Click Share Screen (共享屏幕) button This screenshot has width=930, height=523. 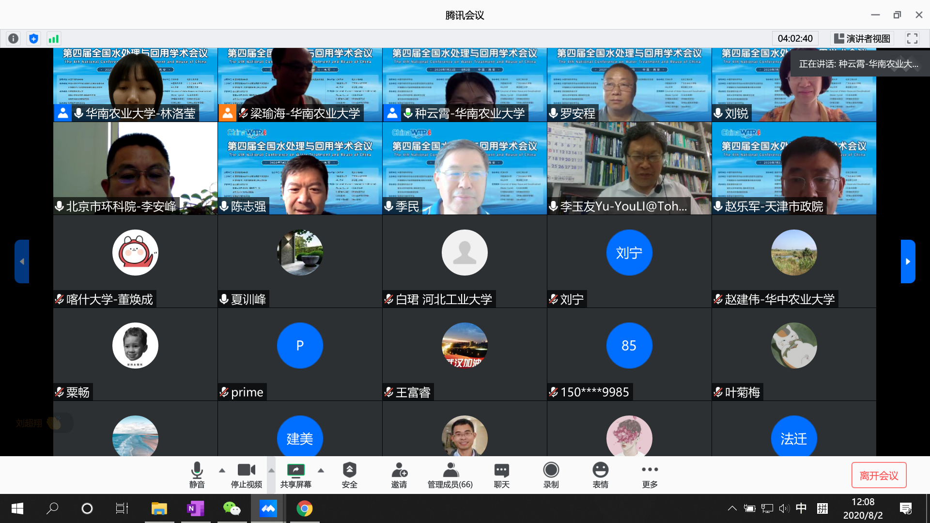pyautogui.click(x=295, y=475)
